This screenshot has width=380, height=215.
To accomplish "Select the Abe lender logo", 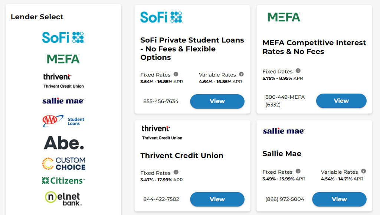I will (x=63, y=143).
